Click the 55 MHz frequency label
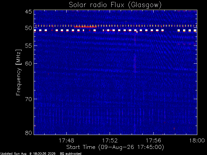This screenshot has height=155, width=207. [28, 46]
